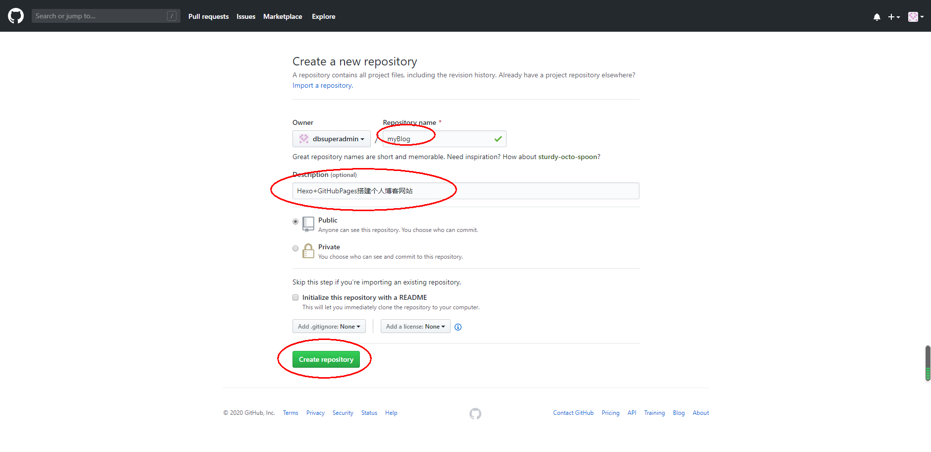Open the plus create-new menu
The width and height of the screenshot is (931, 452).
point(894,17)
